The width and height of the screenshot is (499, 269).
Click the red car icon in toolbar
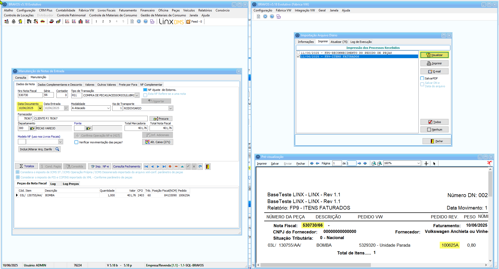tap(43, 22)
